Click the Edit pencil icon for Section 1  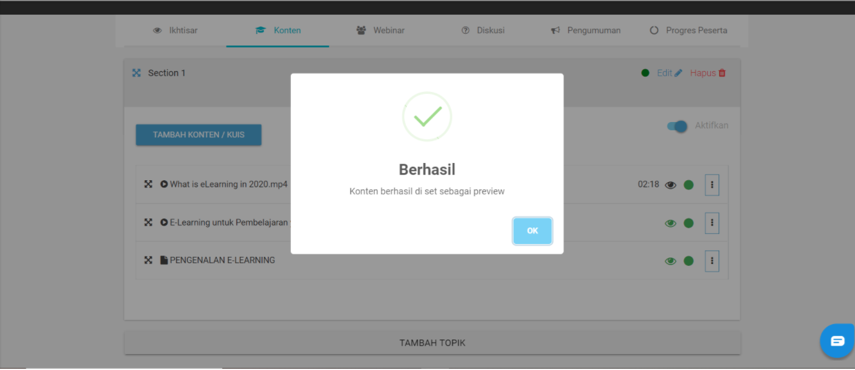pyautogui.click(x=678, y=73)
